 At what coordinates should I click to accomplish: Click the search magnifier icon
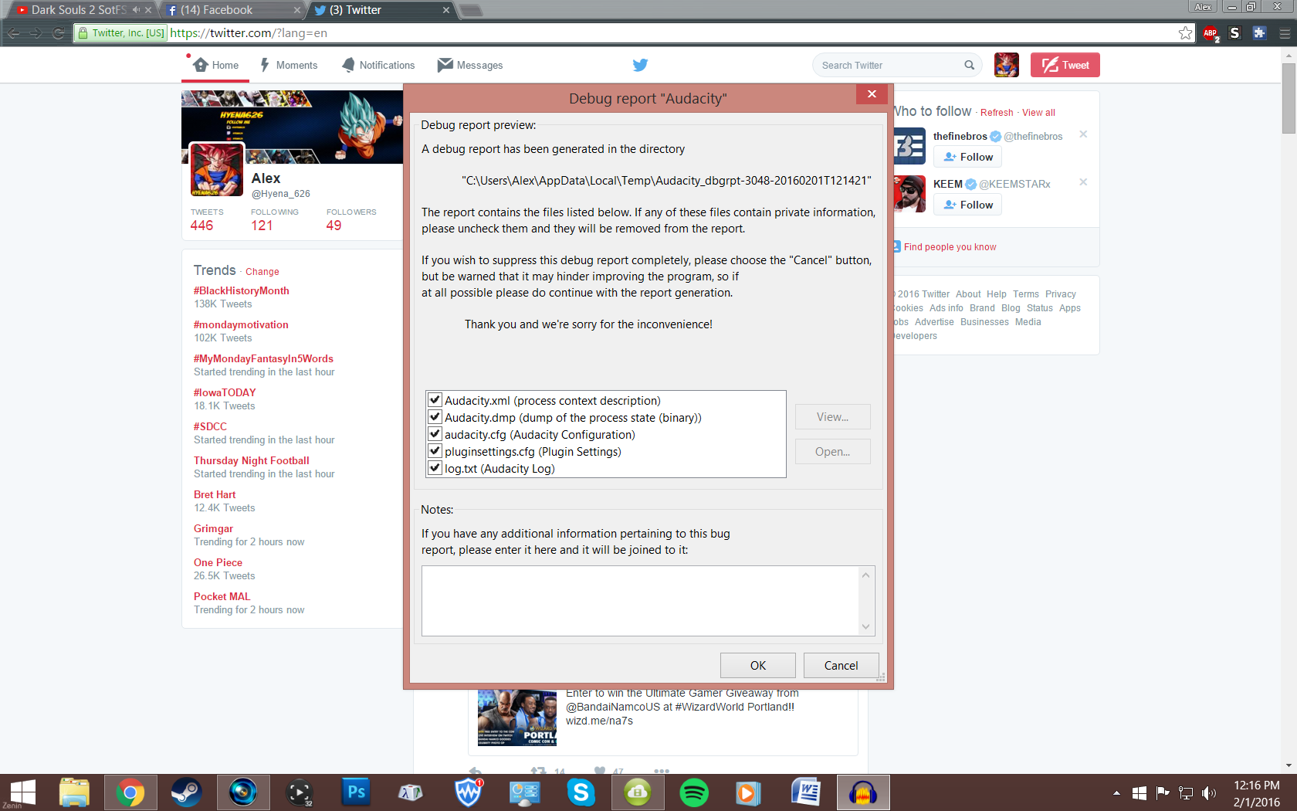(969, 66)
